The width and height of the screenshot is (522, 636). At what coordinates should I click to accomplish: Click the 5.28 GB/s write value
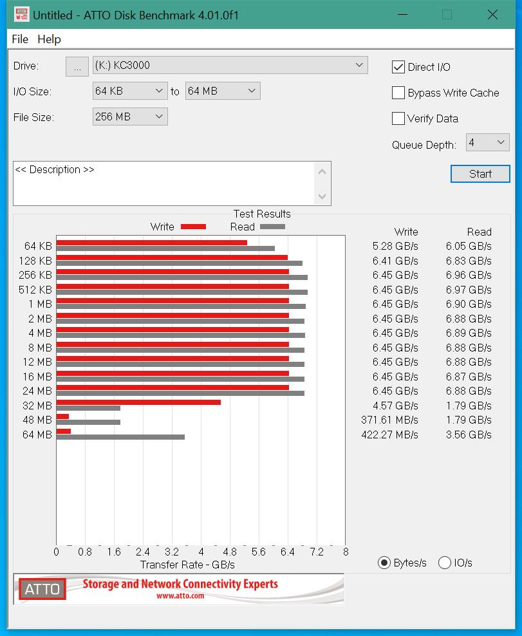[x=395, y=246]
